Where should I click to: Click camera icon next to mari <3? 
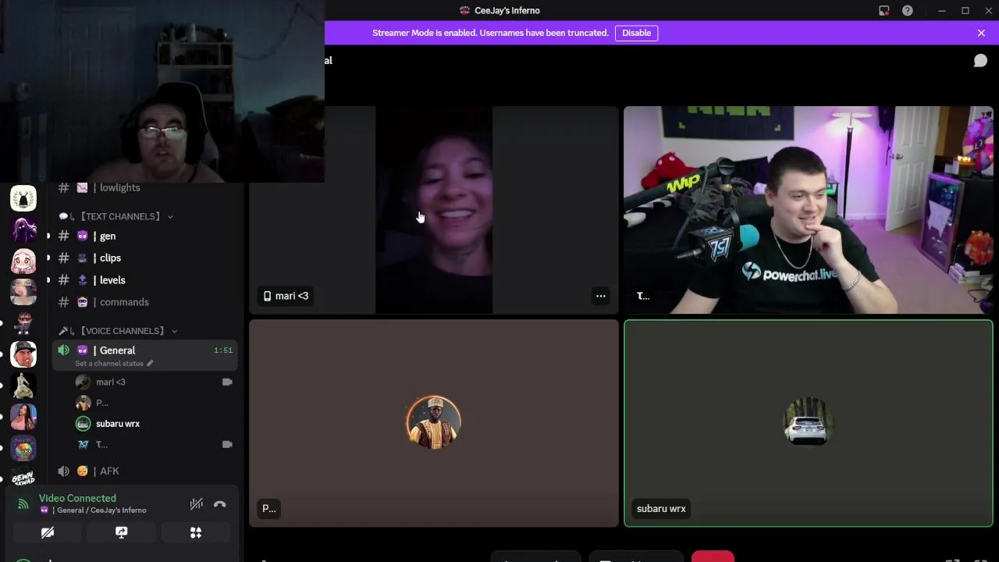227,382
